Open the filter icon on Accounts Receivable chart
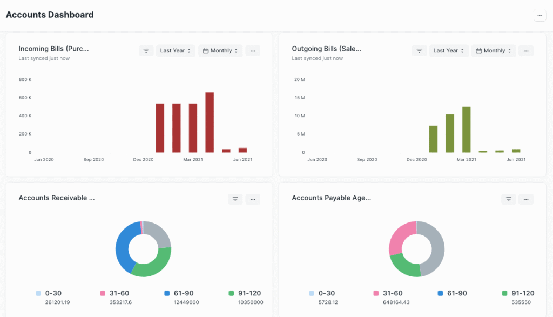Viewport: 553px width, 317px height. (235, 199)
